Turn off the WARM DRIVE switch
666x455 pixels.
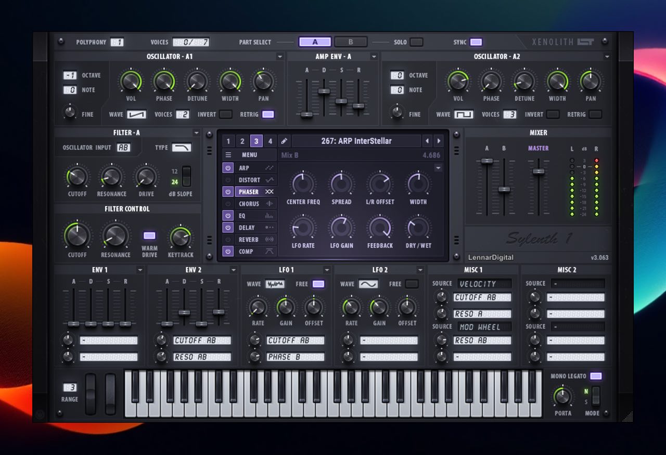pos(149,236)
